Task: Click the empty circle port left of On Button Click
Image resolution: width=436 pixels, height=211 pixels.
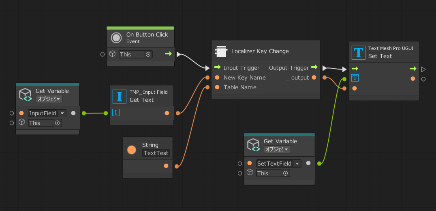Action: (x=103, y=54)
